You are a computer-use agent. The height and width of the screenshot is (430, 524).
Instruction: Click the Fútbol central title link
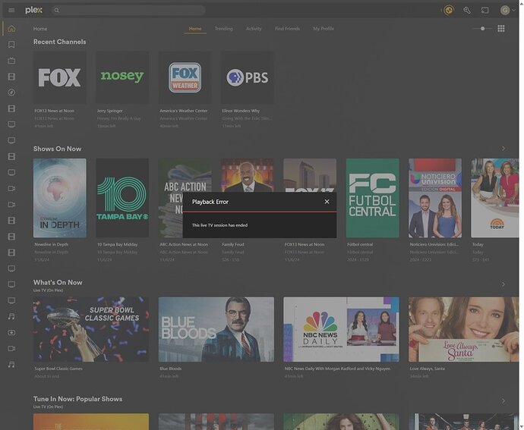(x=360, y=244)
